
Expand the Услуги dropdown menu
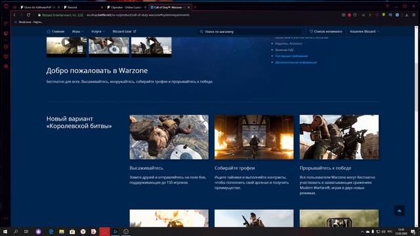point(98,31)
